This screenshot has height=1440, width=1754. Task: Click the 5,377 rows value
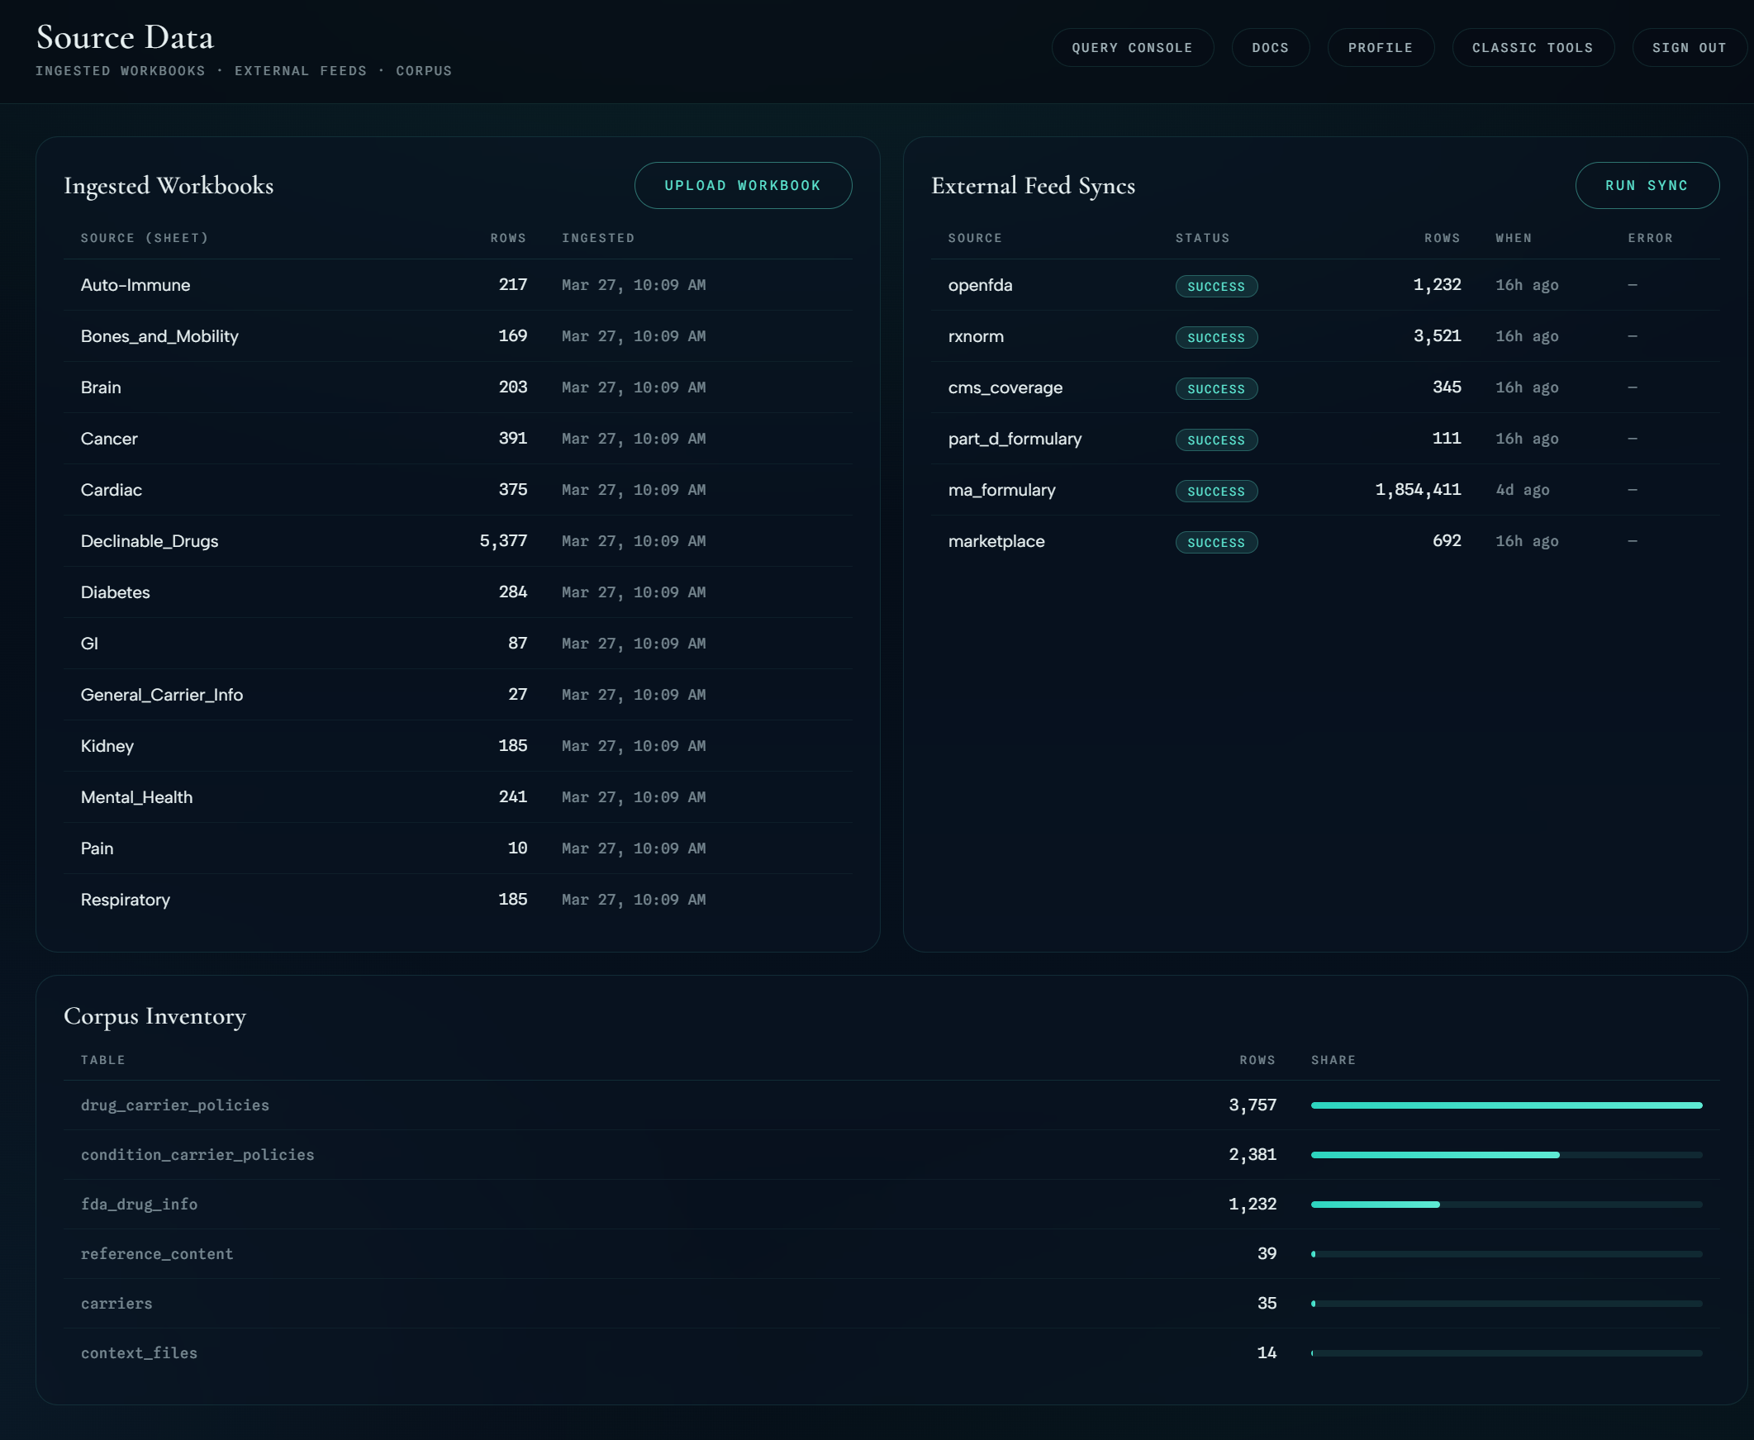503,541
